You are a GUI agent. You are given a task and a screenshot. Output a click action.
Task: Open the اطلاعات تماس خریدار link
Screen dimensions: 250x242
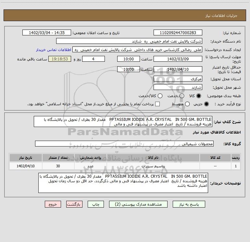54,50
